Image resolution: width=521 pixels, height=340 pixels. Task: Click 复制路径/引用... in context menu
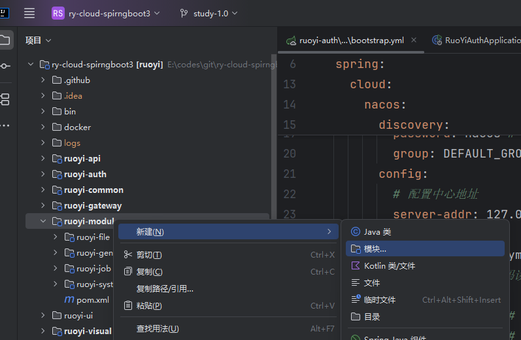165,289
